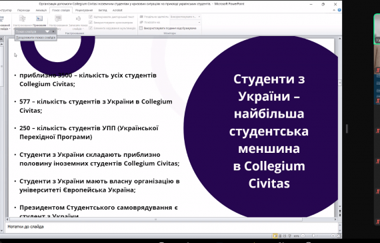Open the 'Show on' monitor dropdown
380x243 pixels.
click(185, 22)
